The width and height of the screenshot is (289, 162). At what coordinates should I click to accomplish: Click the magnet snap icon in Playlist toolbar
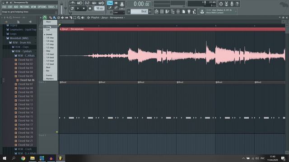pyautogui.click(x=45, y=18)
